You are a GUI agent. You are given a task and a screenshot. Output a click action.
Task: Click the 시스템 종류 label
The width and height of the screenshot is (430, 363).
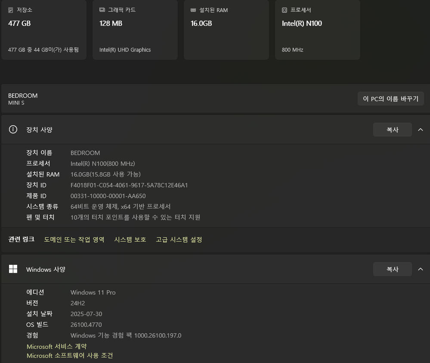click(x=42, y=207)
